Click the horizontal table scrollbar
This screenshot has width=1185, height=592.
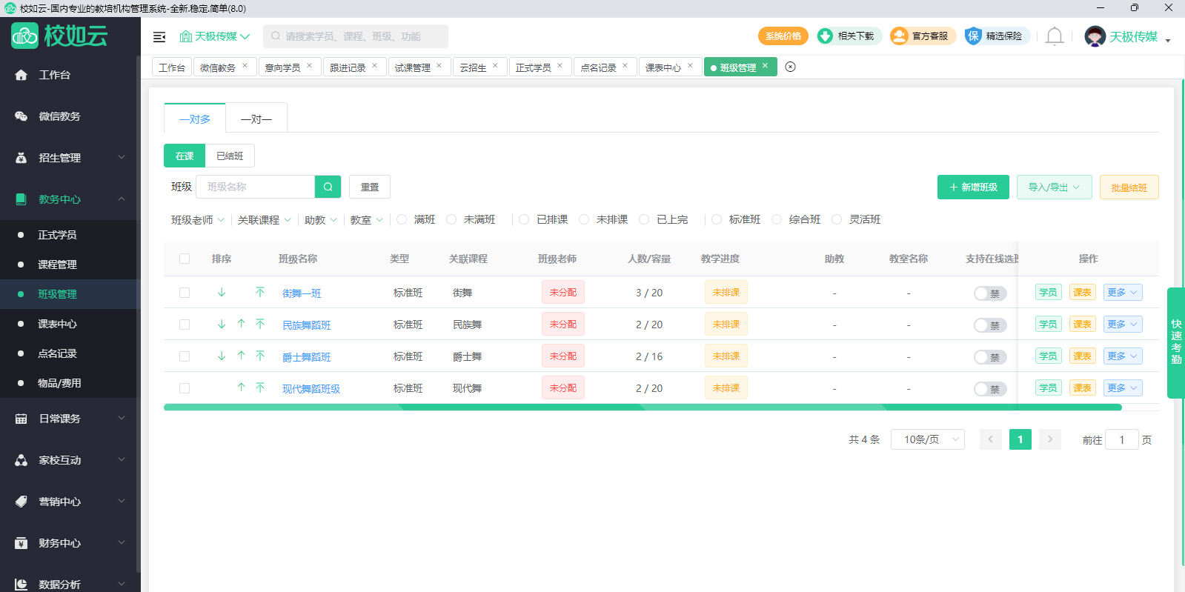pos(642,408)
